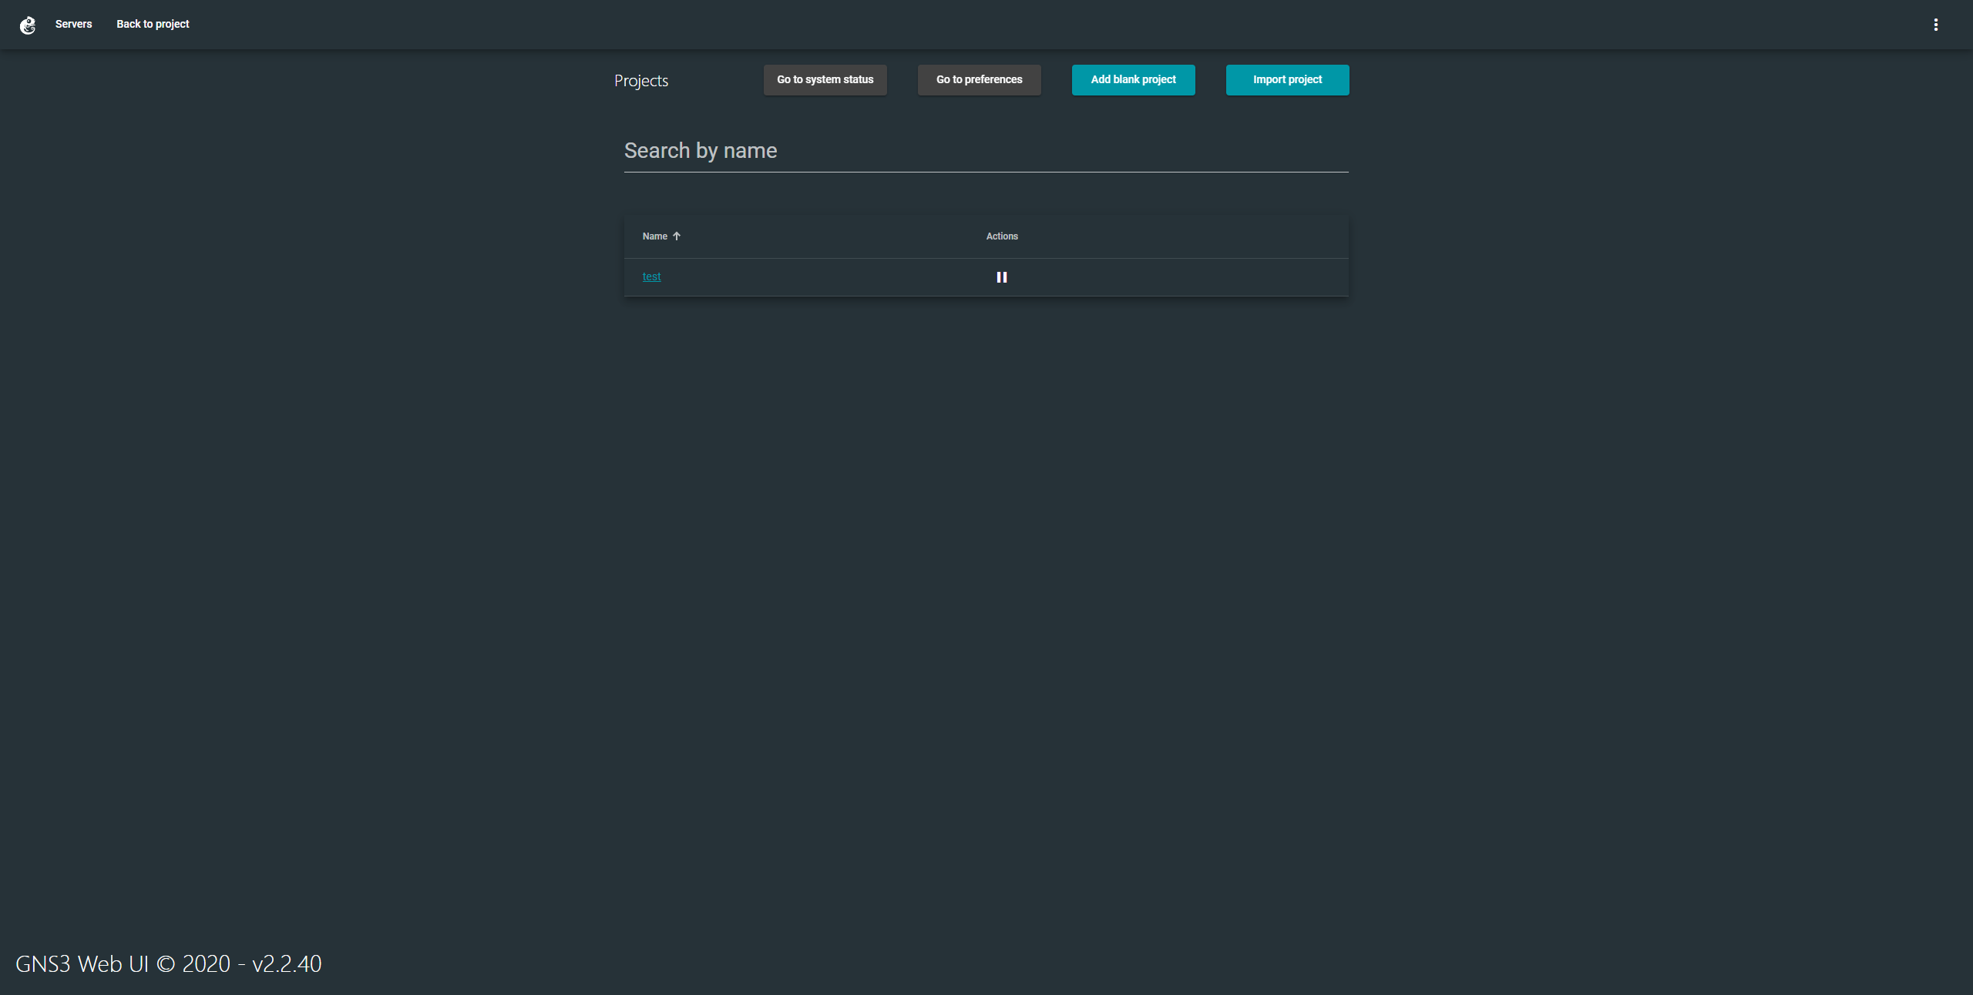Screen dimensions: 1973x995
Task: Click the Add blank project button
Action: pos(1133,79)
